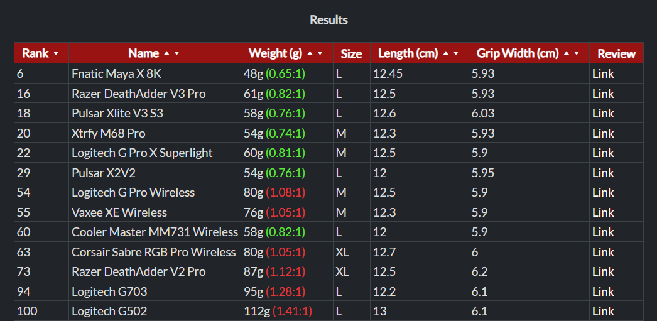This screenshot has width=657, height=321.
Task: Click length value 12.7
Action: pyautogui.click(x=384, y=252)
